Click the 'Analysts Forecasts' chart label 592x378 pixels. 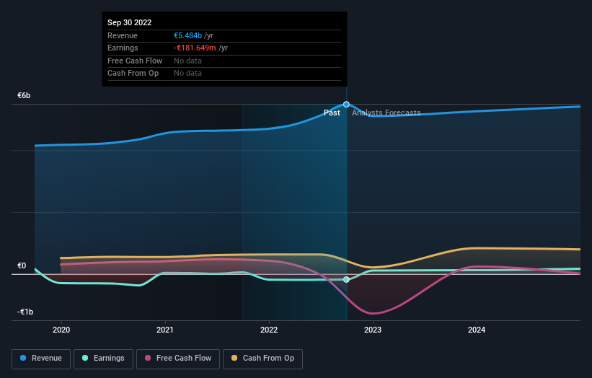point(386,113)
